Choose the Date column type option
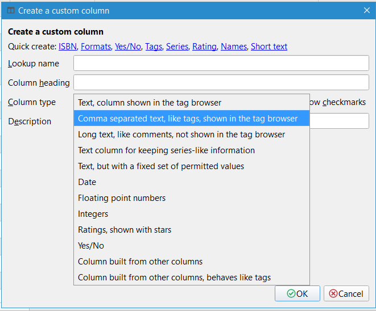 [x=87, y=182]
